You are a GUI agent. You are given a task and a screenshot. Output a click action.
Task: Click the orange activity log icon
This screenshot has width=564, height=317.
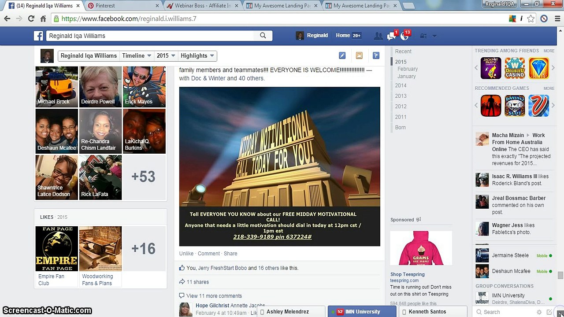[359, 55]
